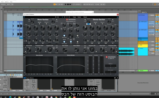This screenshot has width=159, height=98.
Task: Enable Solo M in Mono-Section
Action: pos(39,24)
